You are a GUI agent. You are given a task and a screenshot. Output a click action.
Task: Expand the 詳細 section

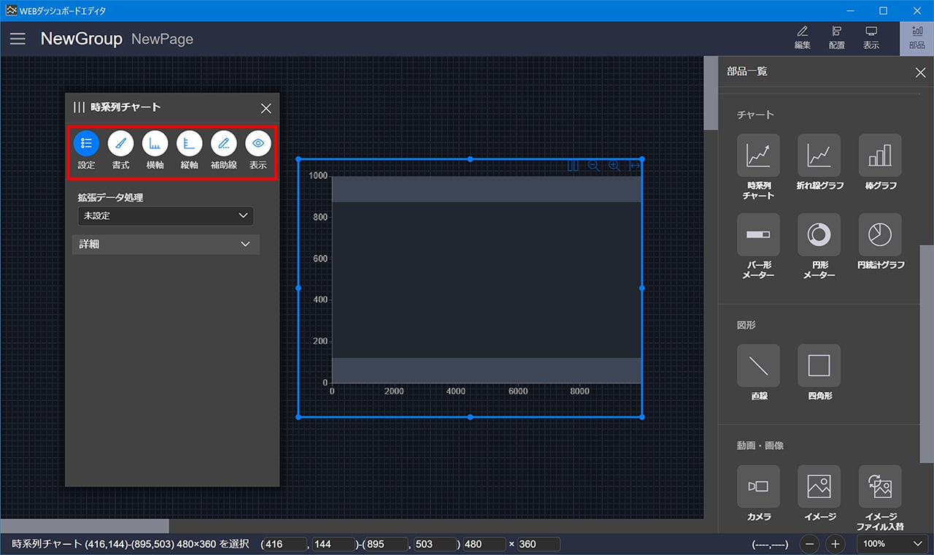[166, 245]
